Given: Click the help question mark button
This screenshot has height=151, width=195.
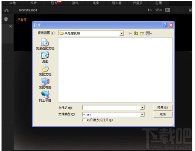Looking at the screenshot, I should [x=165, y=25].
